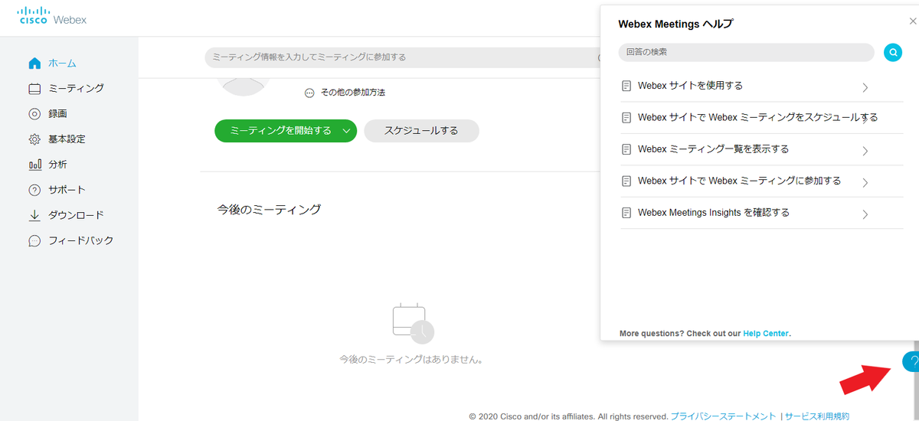Click the gear icon beside 基本設定
The image size is (919, 421).
pos(34,139)
